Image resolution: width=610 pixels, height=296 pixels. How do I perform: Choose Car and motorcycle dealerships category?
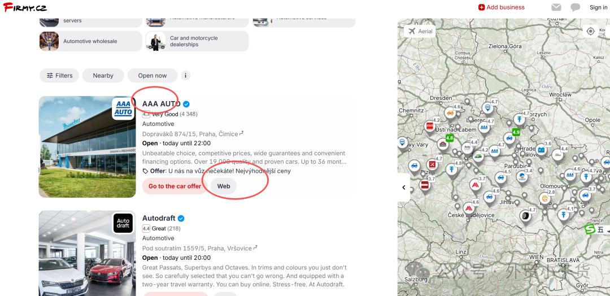click(x=194, y=41)
